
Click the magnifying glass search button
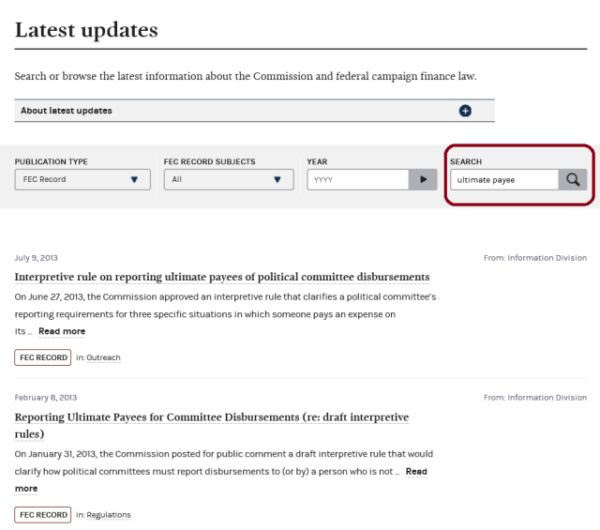(x=572, y=179)
